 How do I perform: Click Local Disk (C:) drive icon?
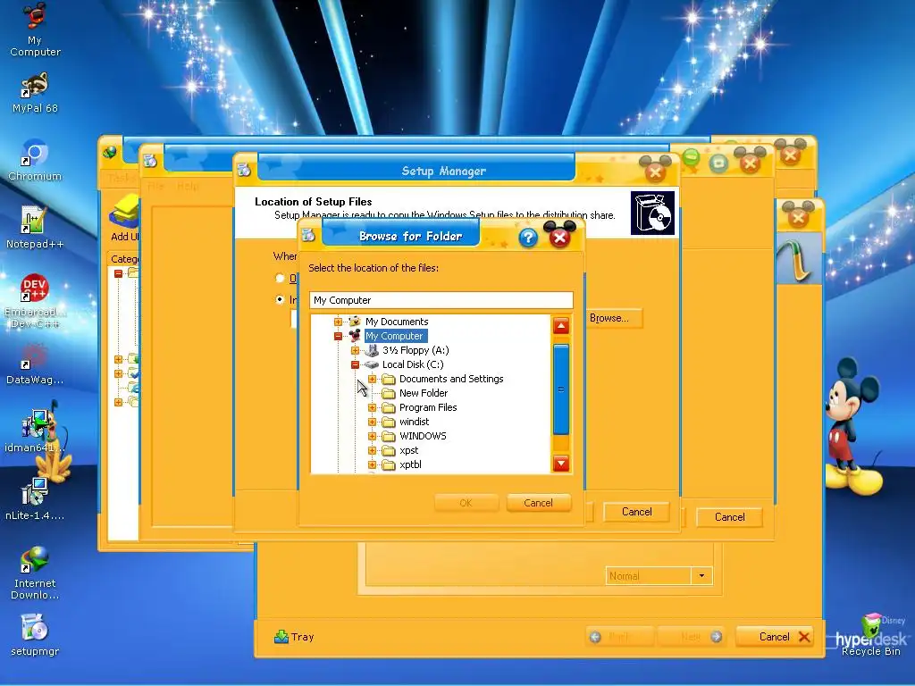(x=372, y=364)
